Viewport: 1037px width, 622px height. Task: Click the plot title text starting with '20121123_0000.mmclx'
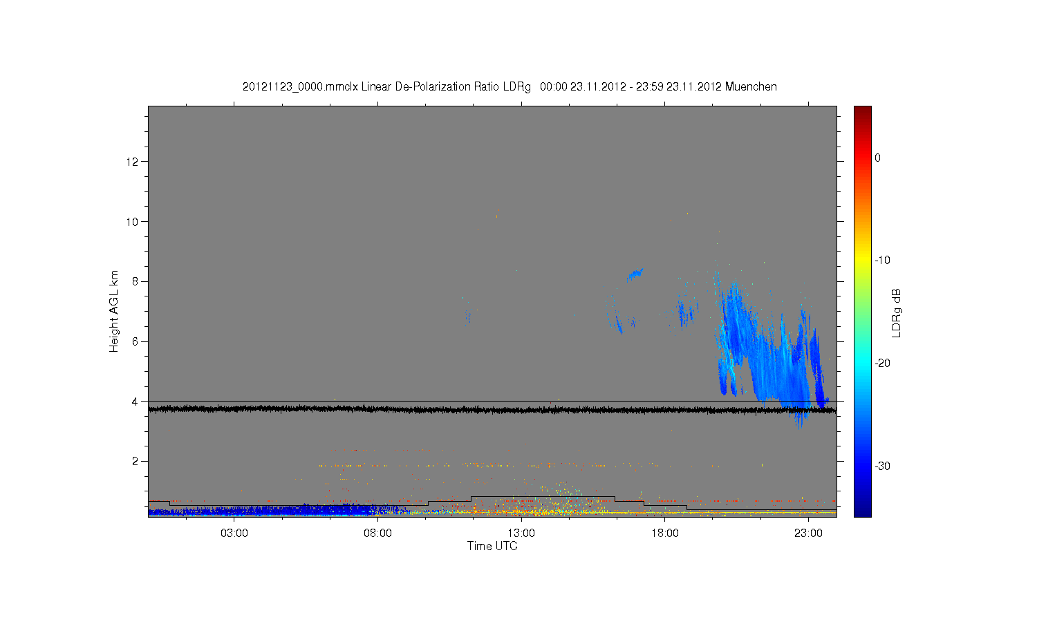click(x=510, y=86)
